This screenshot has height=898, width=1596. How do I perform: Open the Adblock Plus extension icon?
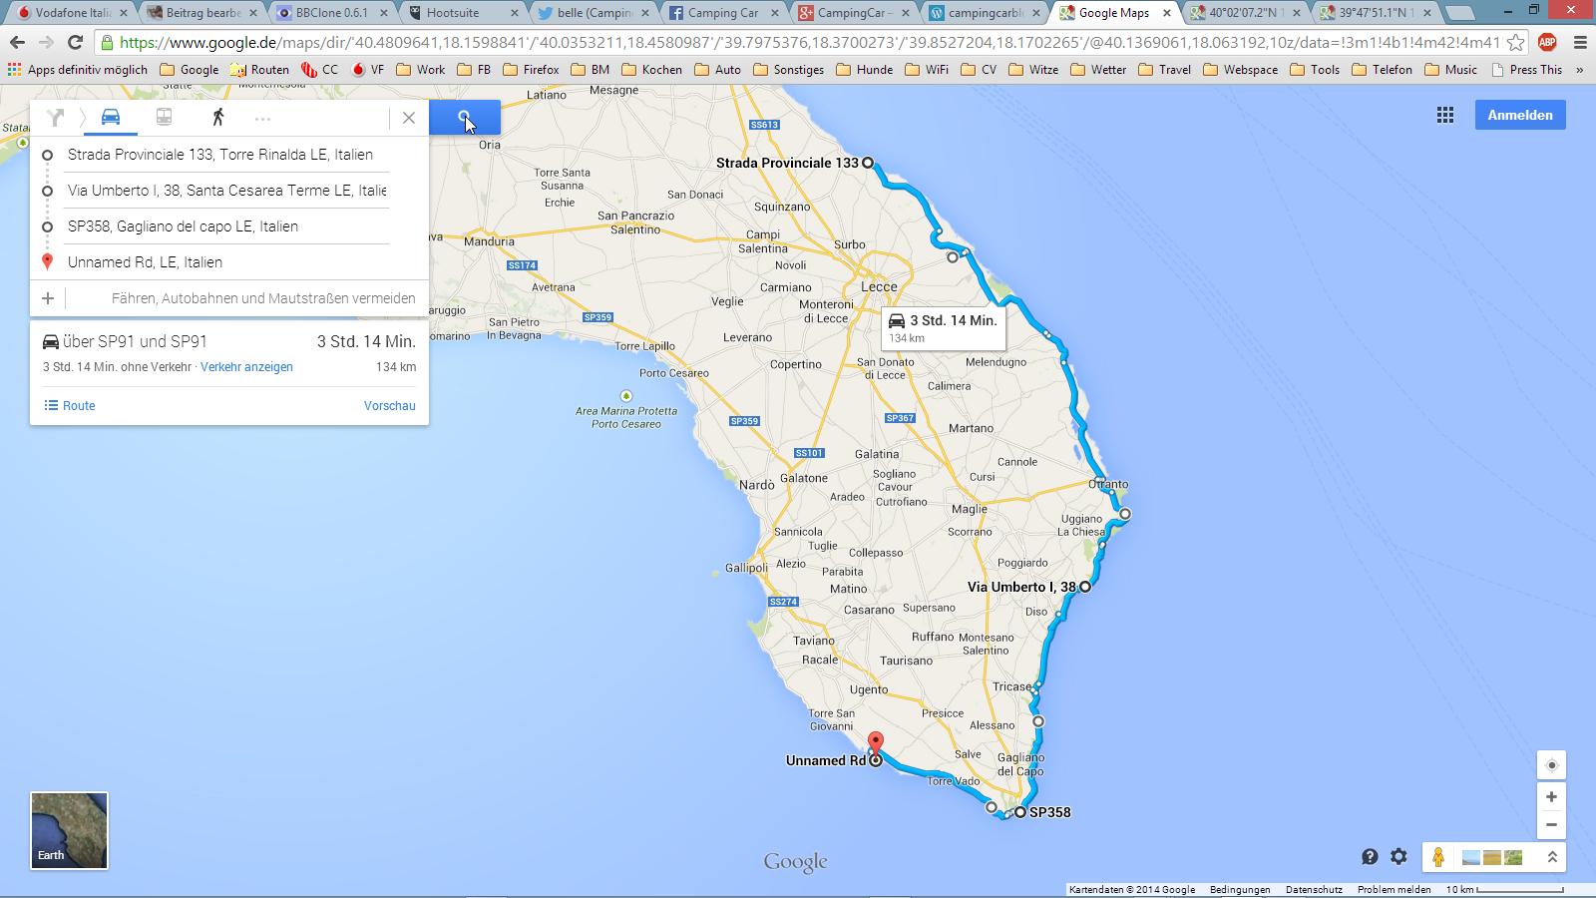coord(1547,43)
